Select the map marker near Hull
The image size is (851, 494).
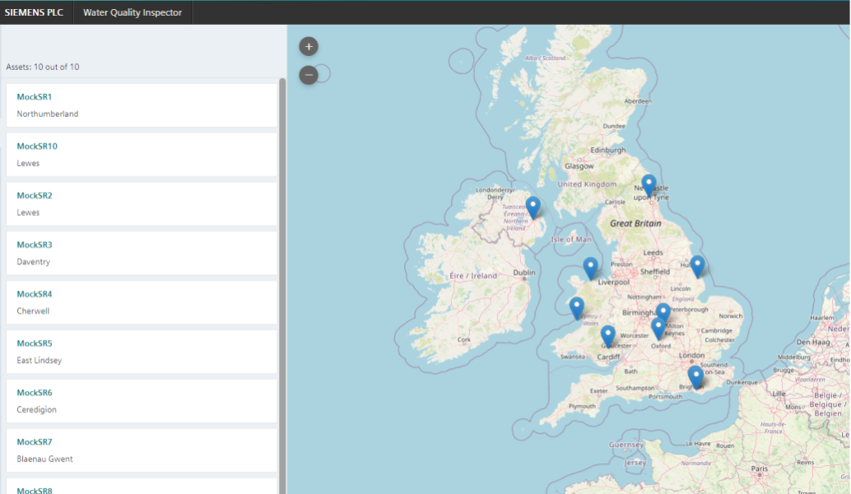coord(697,265)
